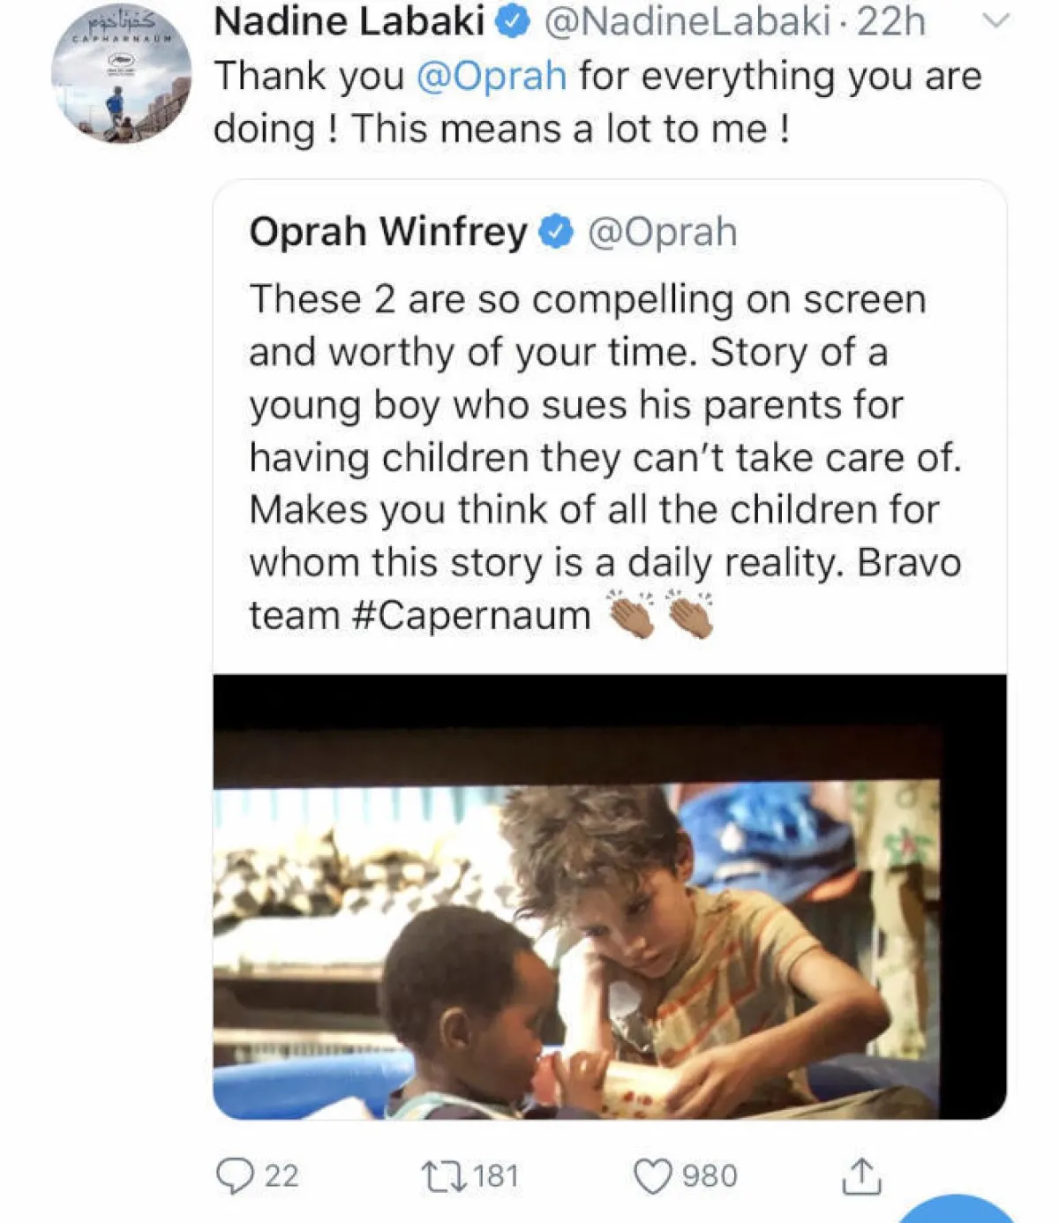
Task: Open the @Oprah mention in the tweet text
Action: (491, 76)
